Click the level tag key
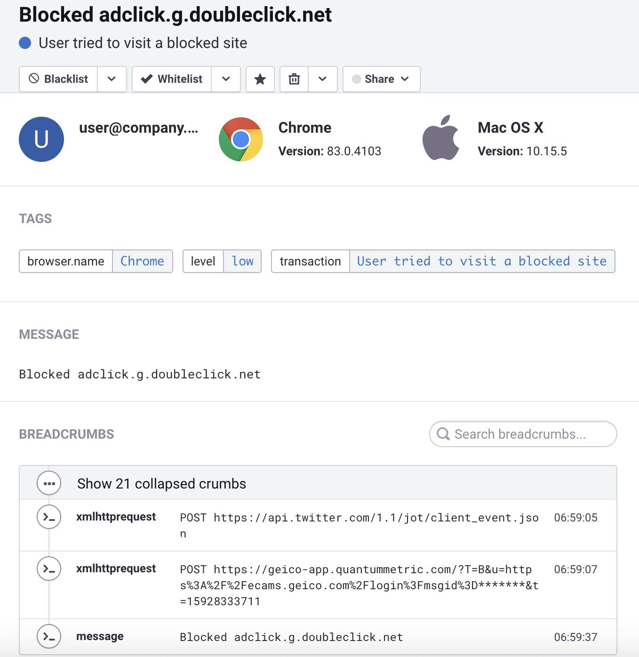 [x=203, y=261]
